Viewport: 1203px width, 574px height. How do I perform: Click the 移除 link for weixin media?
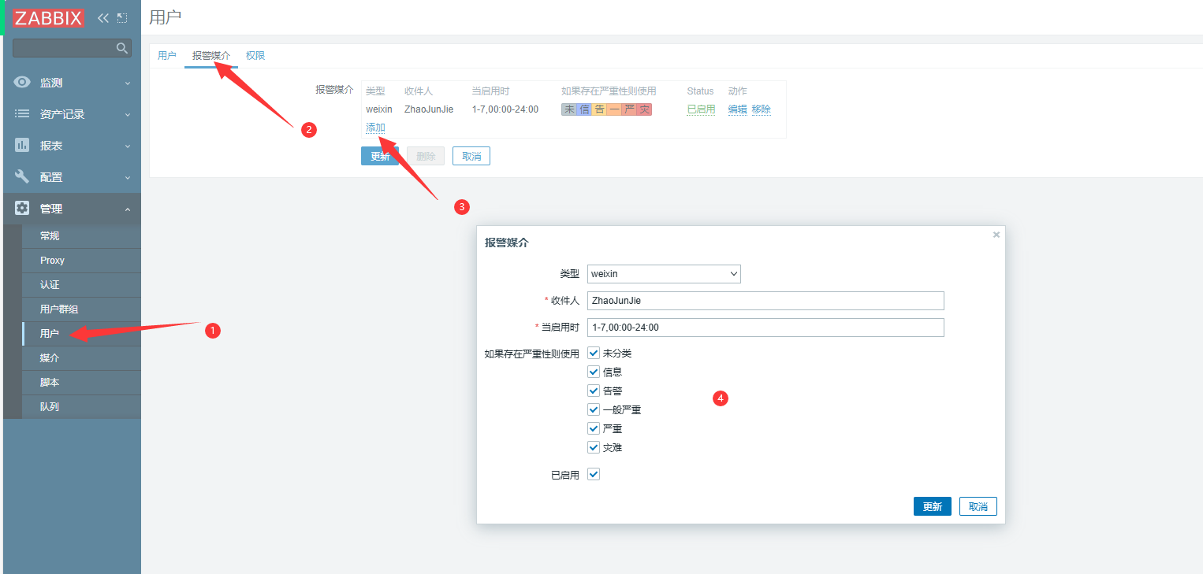click(761, 109)
